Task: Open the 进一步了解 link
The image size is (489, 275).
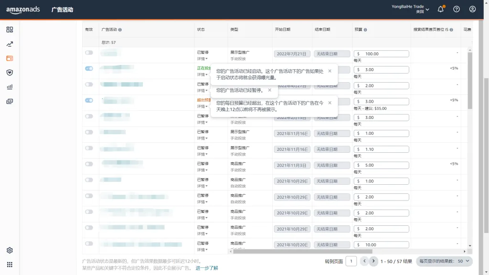Action: click(x=207, y=268)
